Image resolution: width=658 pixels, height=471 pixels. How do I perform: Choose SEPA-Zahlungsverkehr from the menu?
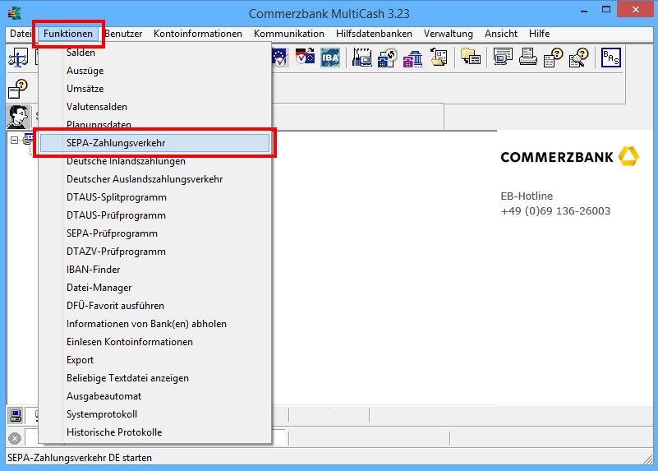155,143
